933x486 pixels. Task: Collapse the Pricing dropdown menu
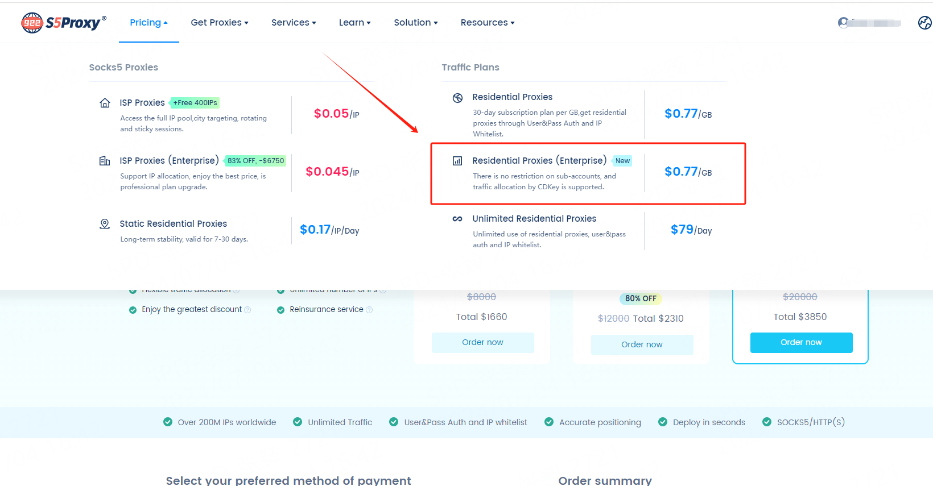pos(148,23)
